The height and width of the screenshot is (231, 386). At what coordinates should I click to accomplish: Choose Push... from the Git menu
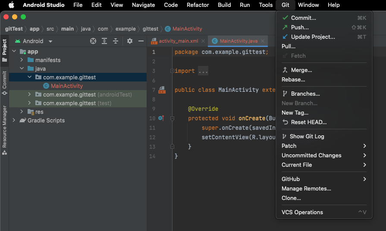pos(300,27)
